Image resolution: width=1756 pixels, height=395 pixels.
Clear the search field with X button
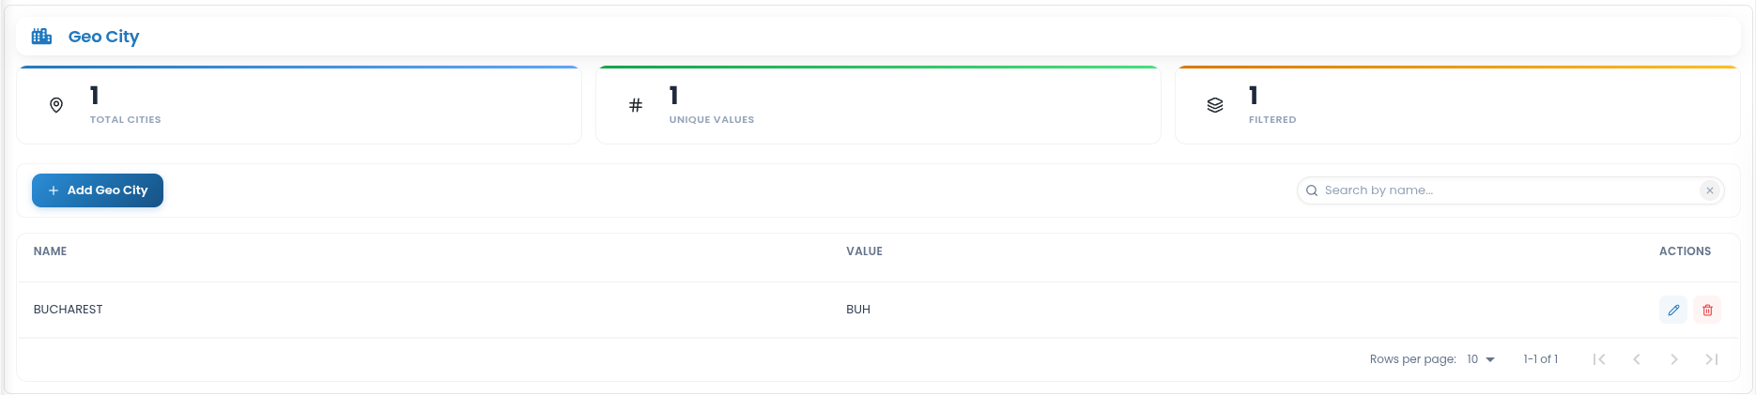click(1710, 190)
